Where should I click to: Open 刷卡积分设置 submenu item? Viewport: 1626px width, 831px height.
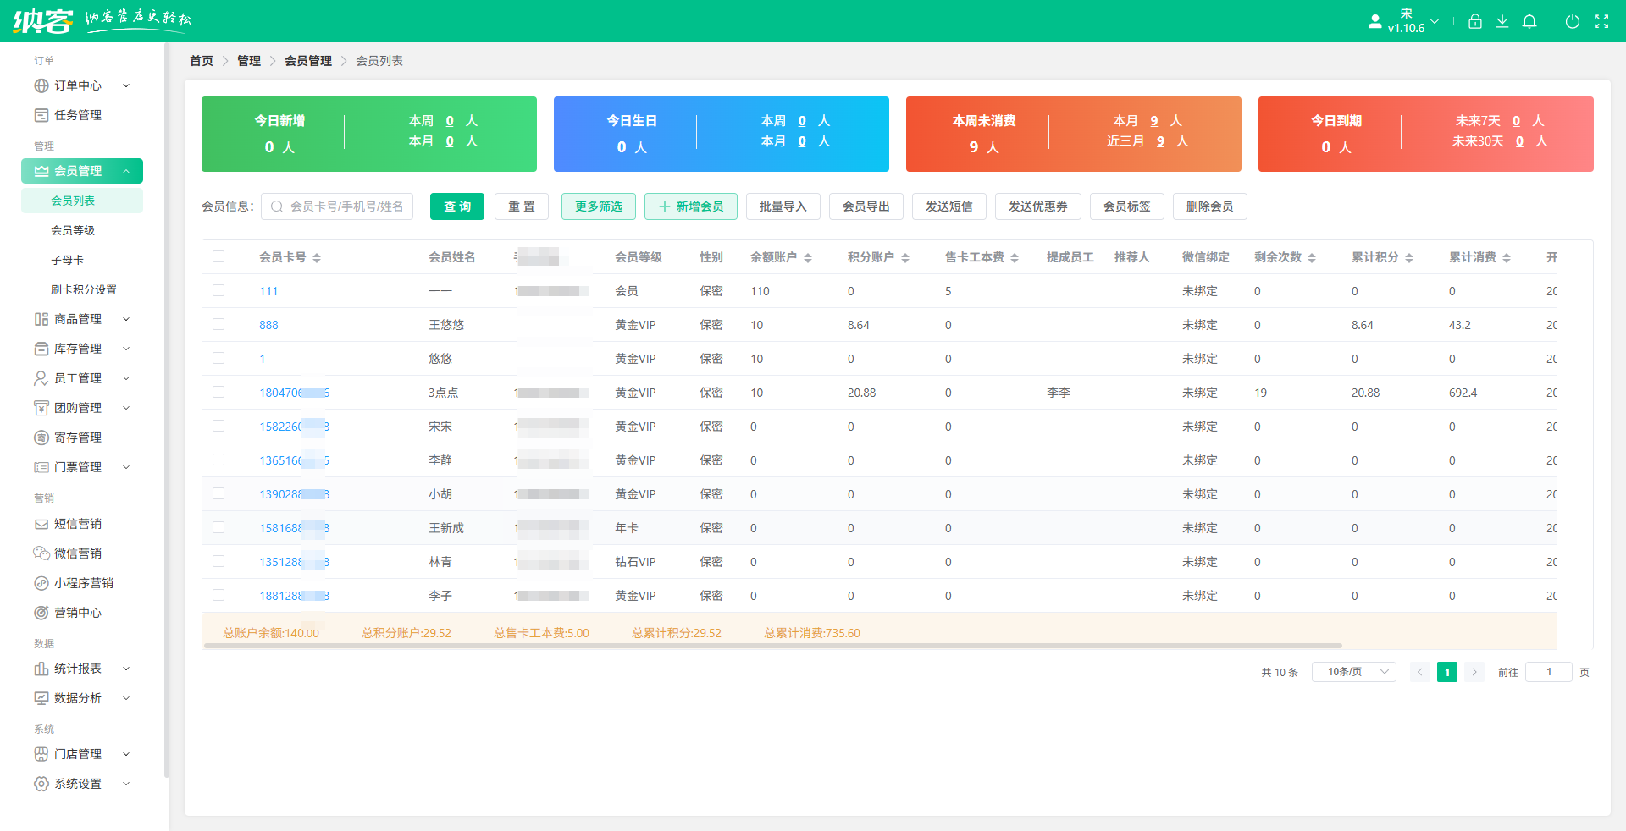pos(82,289)
